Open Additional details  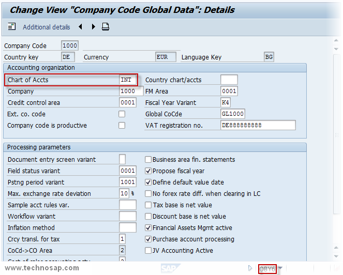pos(46,27)
